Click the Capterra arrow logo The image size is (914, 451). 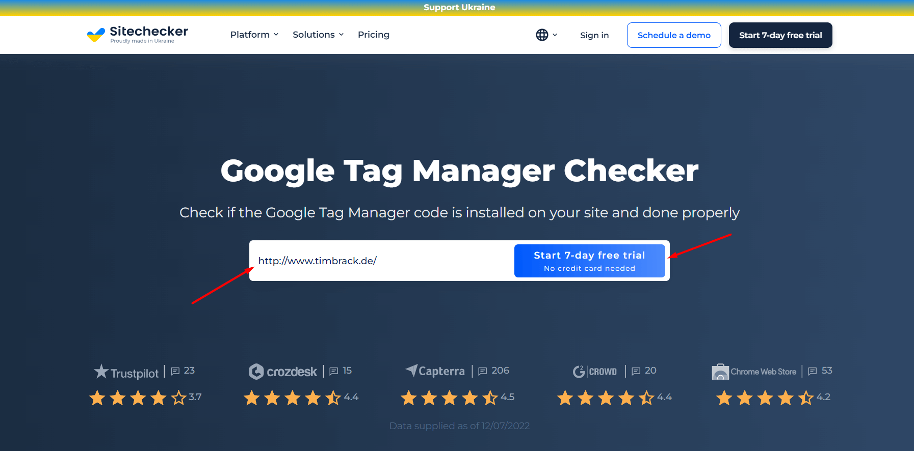411,370
